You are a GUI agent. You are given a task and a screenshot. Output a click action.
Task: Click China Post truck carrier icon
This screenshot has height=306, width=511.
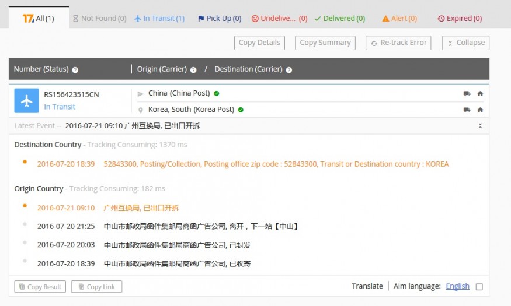[x=467, y=93]
